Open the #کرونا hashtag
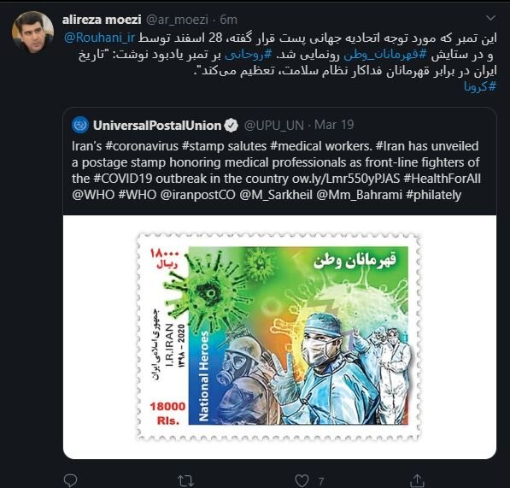This screenshot has width=510, height=488. (480, 86)
